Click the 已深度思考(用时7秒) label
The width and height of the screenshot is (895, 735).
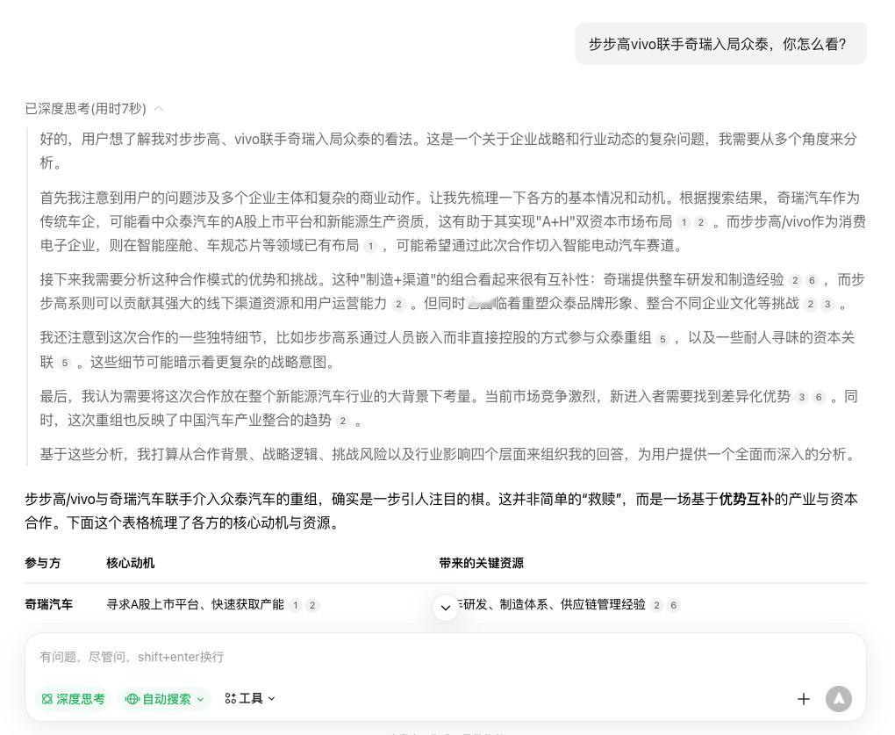(86, 109)
